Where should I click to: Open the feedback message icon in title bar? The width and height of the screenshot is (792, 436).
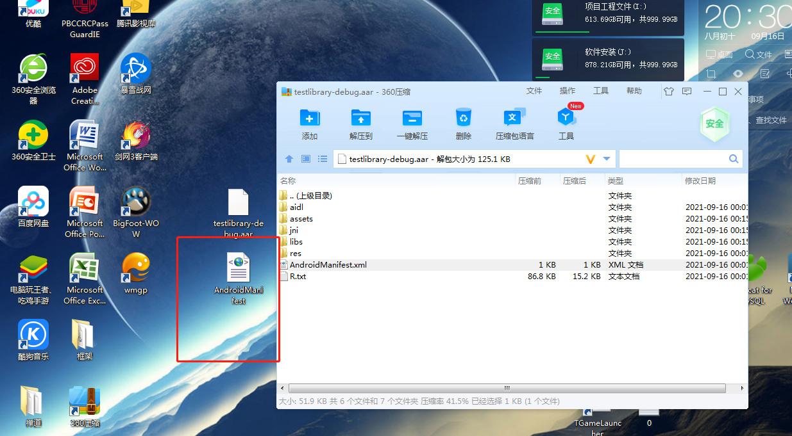687,92
